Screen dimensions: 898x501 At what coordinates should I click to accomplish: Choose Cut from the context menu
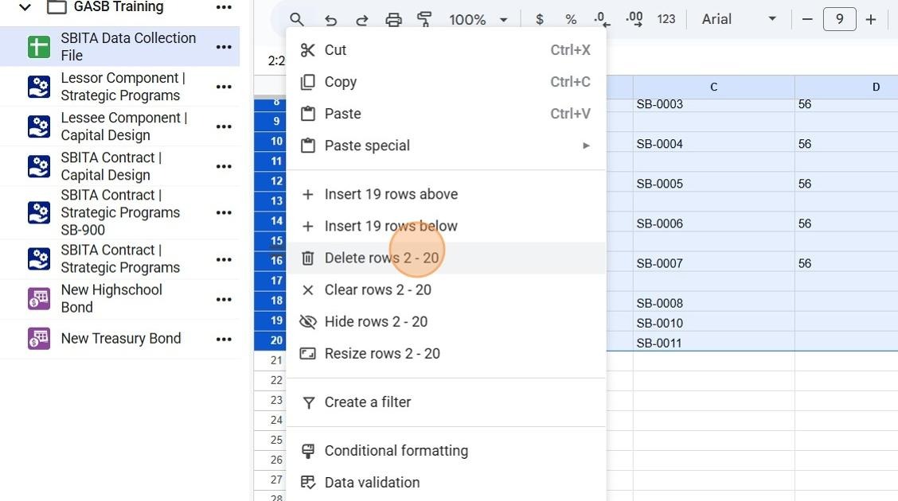[446, 50]
